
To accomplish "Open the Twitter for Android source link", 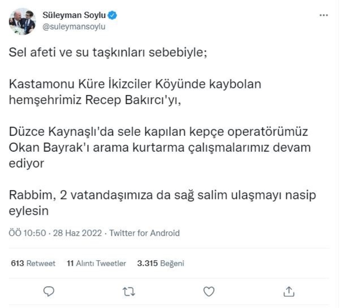I will pyautogui.click(x=144, y=233).
